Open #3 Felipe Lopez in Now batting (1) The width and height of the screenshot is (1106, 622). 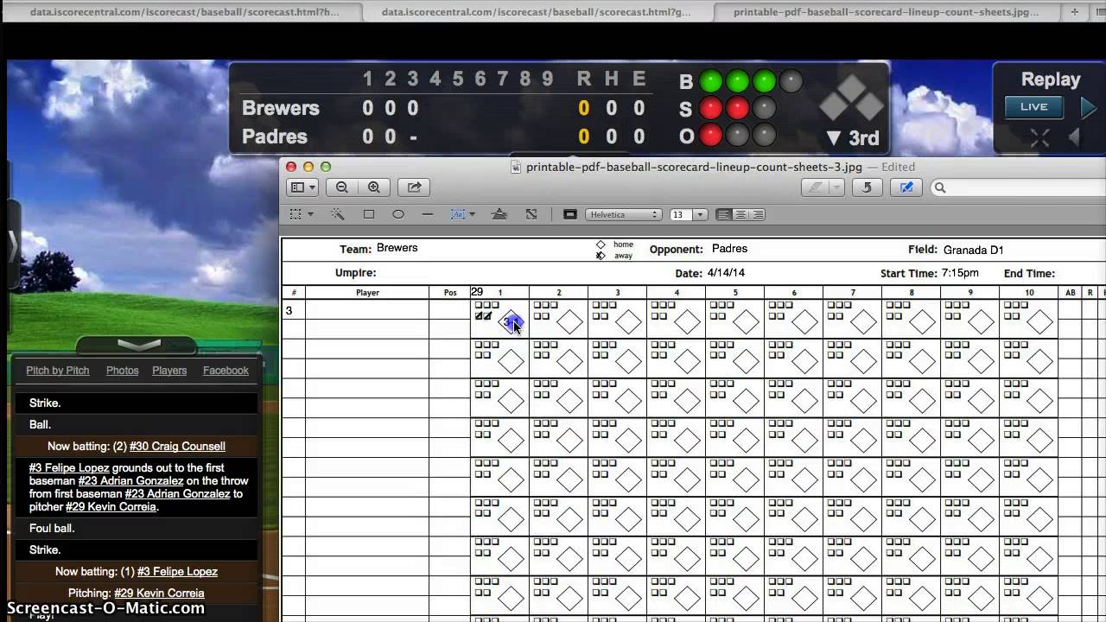177,572
